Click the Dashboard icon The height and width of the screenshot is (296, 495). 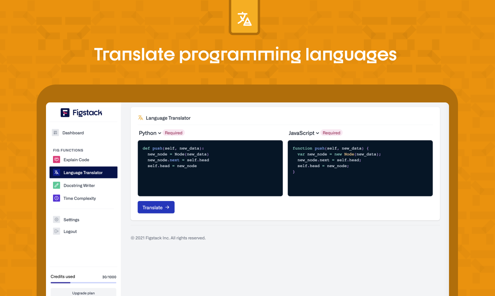55,132
